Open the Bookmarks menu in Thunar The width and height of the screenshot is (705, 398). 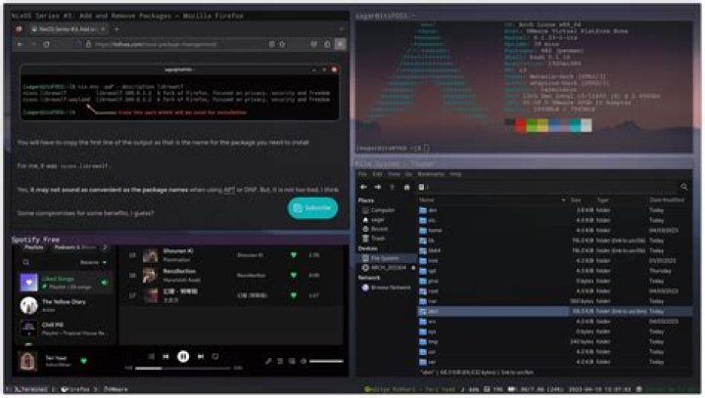point(429,174)
